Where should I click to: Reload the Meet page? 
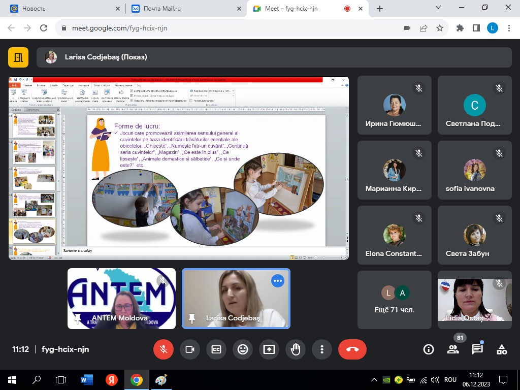[44, 28]
